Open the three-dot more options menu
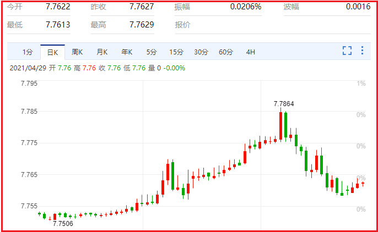 click(x=362, y=50)
